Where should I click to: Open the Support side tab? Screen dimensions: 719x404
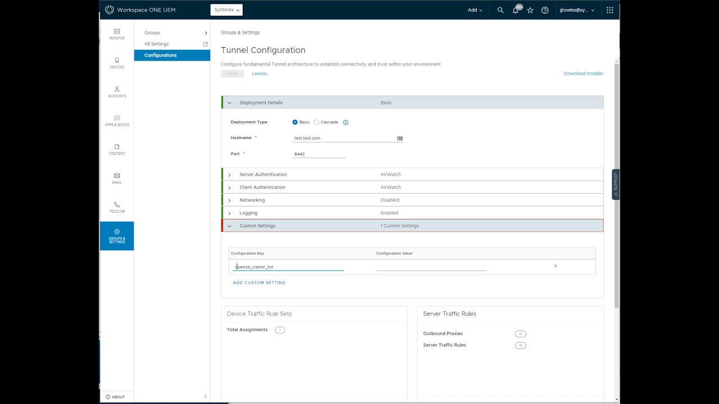616,184
